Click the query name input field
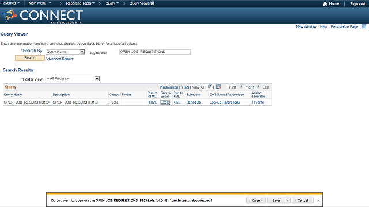The width and height of the screenshot is (369, 207). (x=155, y=52)
